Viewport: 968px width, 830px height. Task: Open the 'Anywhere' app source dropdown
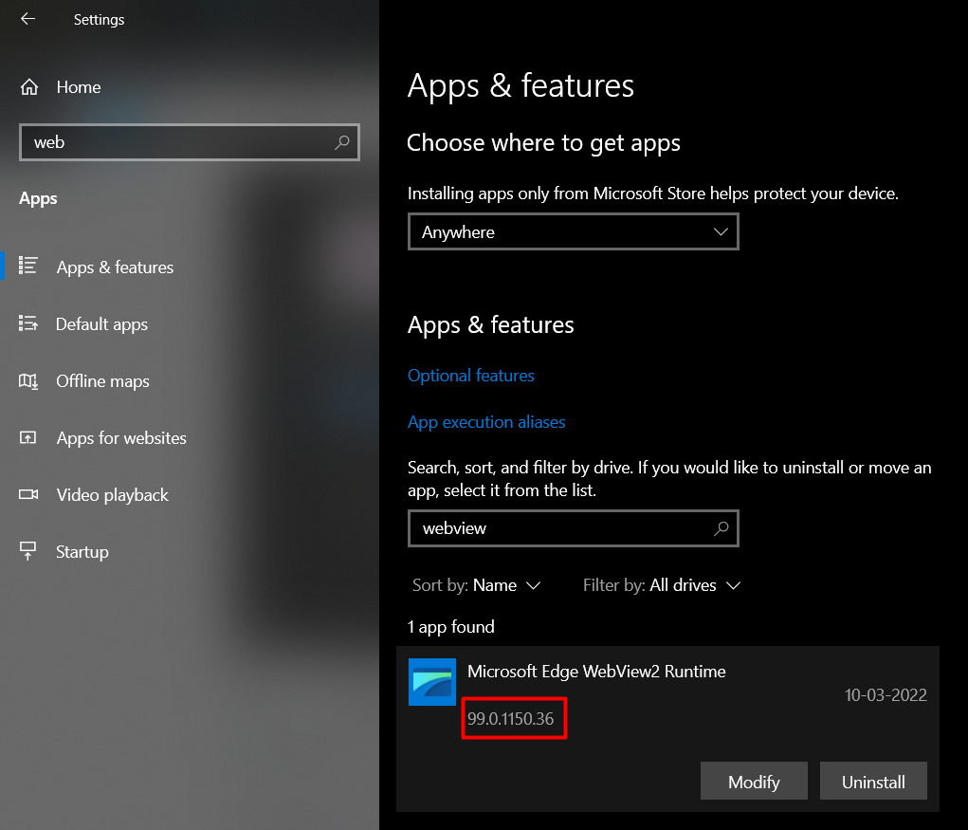click(573, 231)
